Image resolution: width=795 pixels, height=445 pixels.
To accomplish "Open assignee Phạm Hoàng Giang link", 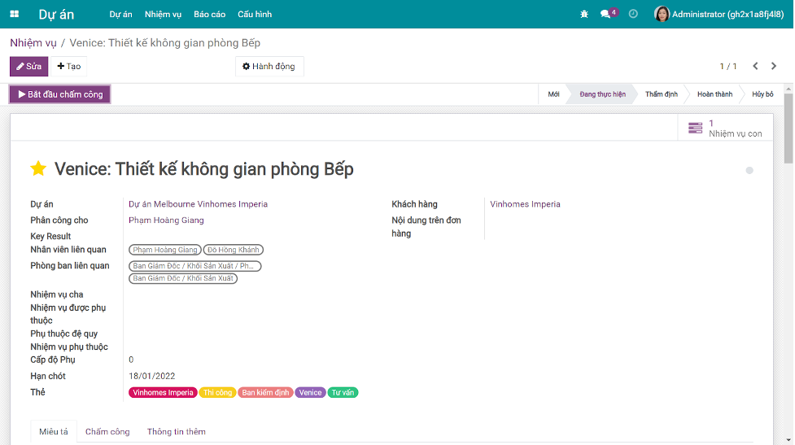I will coord(166,220).
